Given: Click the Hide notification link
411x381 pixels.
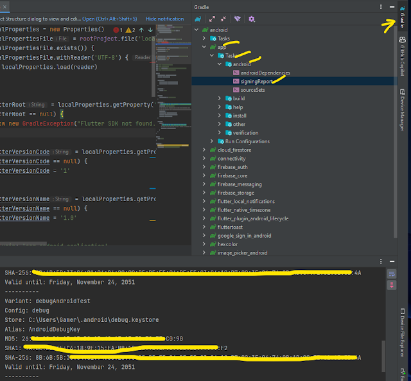Looking at the screenshot, I should (x=164, y=19).
